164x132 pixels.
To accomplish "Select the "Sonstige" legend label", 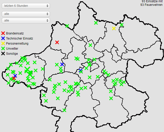I will pos(12,54).
